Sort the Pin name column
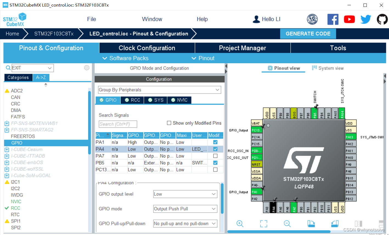 click(103, 135)
